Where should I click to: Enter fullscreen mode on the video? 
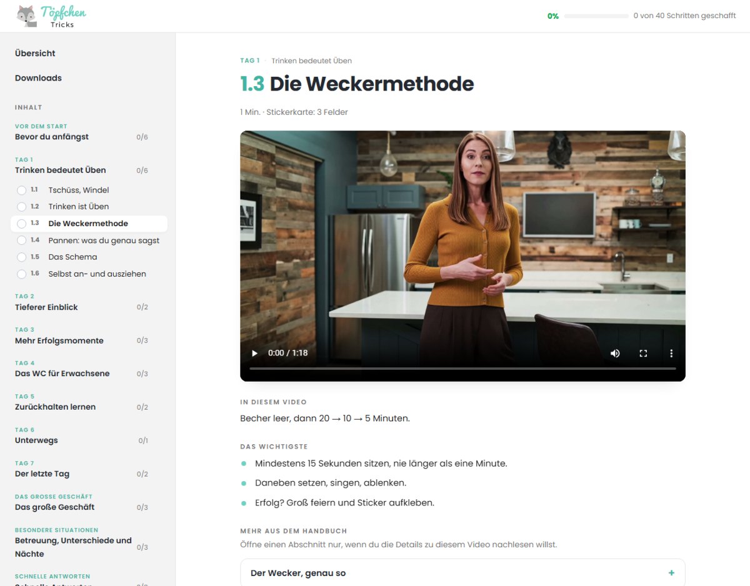(x=643, y=353)
